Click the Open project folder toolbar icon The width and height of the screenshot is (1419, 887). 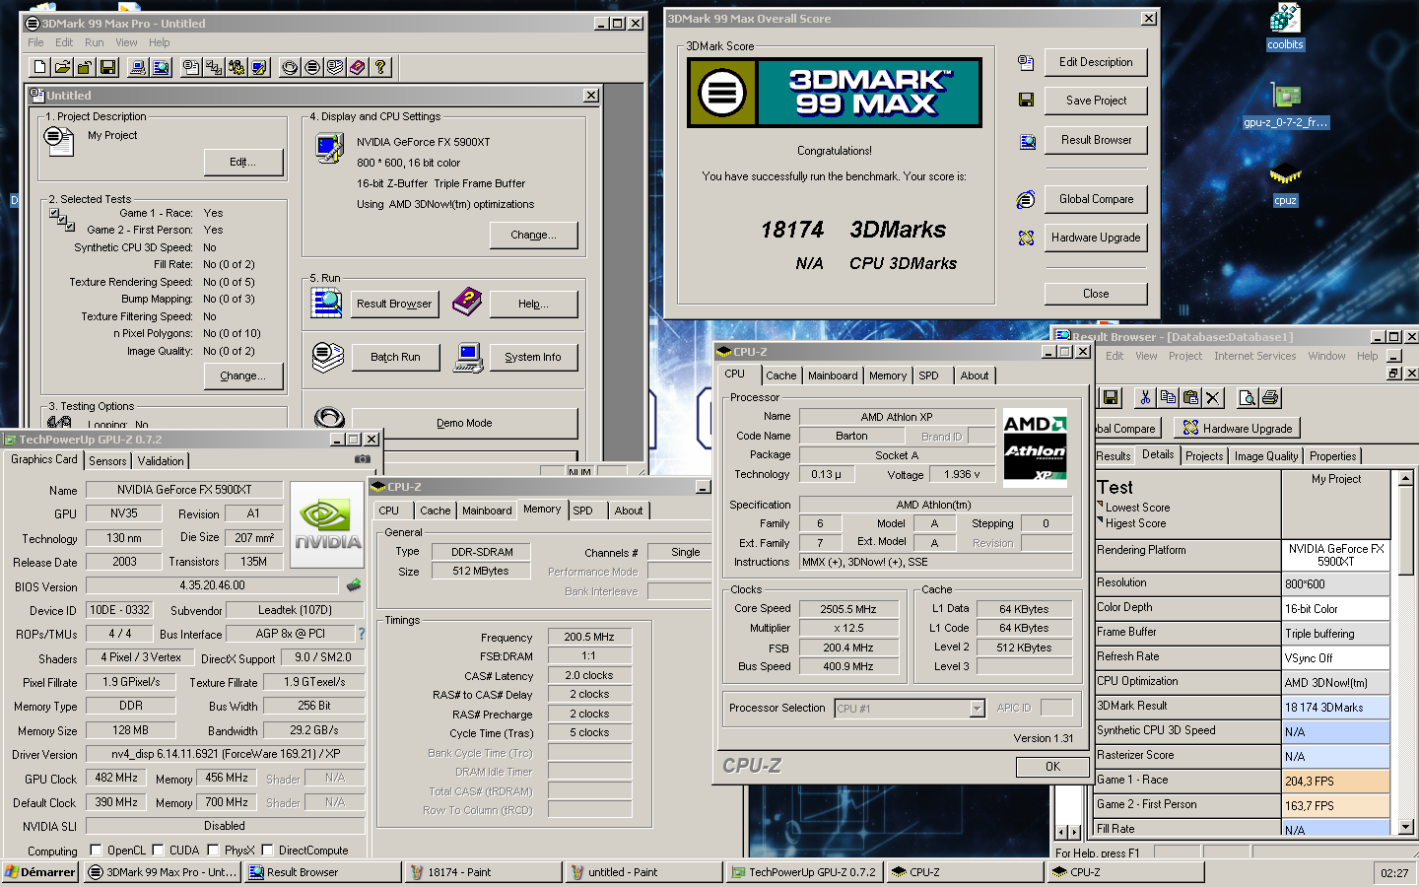coord(62,67)
